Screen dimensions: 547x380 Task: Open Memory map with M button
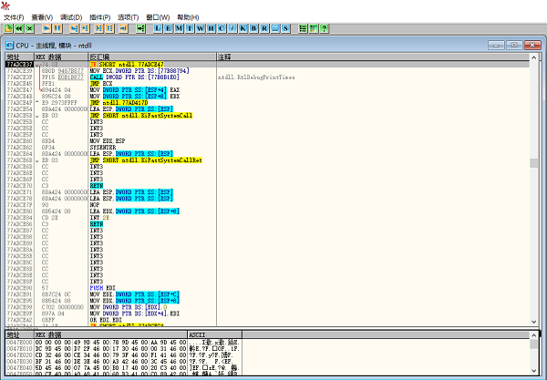click(179, 28)
